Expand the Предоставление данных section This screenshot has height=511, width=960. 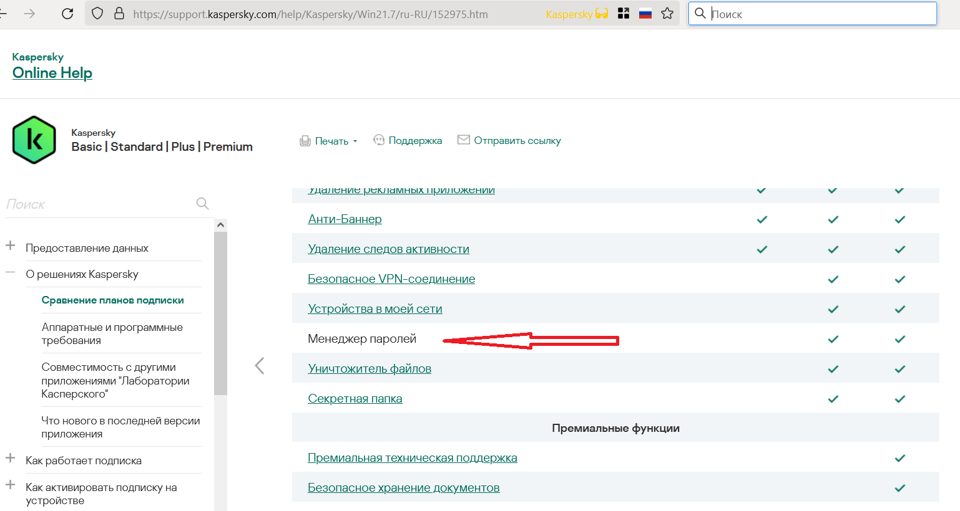pyautogui.click(x=10, y=246)
